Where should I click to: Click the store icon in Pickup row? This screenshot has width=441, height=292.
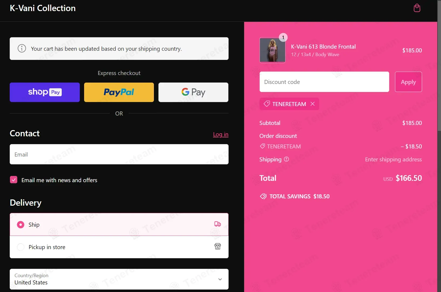[x=218, y=246]
